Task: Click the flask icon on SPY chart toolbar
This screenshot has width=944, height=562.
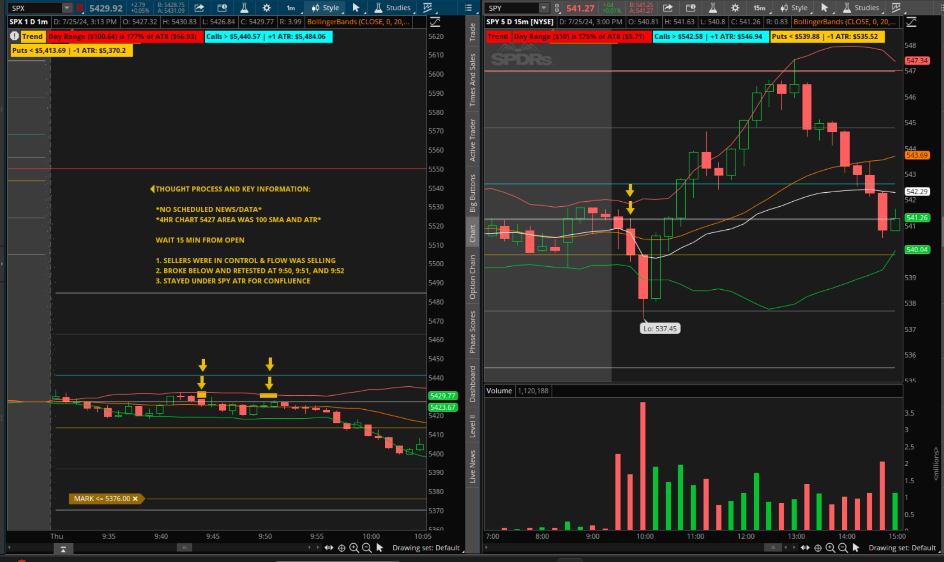Action: [x=712, y=8]
